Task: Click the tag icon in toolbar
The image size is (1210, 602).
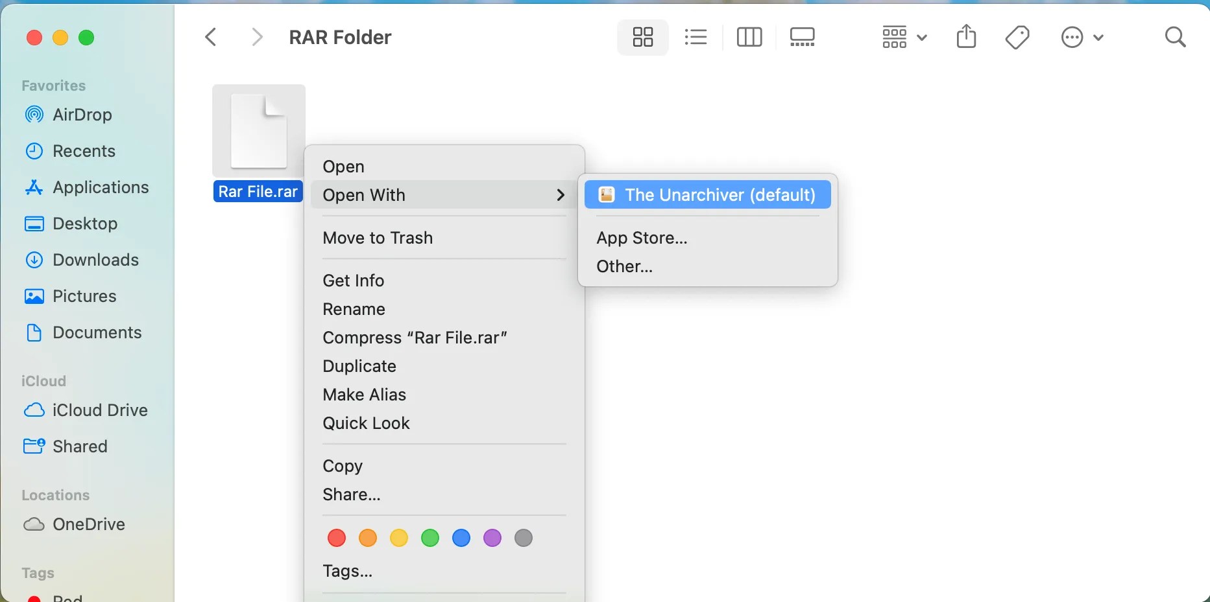Action: point(1017,37)
